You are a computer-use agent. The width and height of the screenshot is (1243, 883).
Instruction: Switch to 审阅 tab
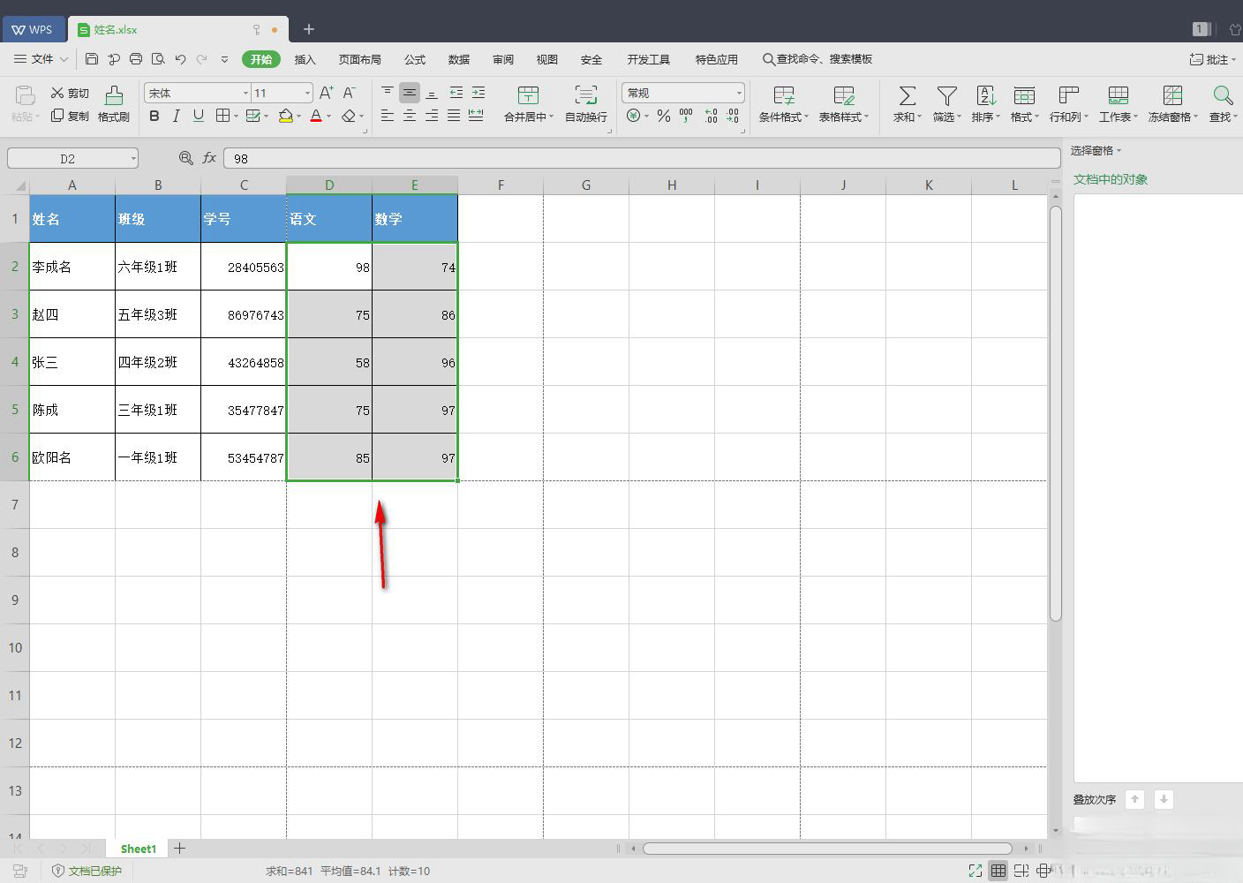502,59
